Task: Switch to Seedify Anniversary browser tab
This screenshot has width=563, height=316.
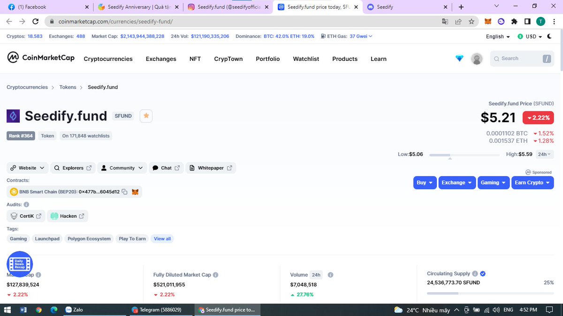Action: [x=137, y=7]
